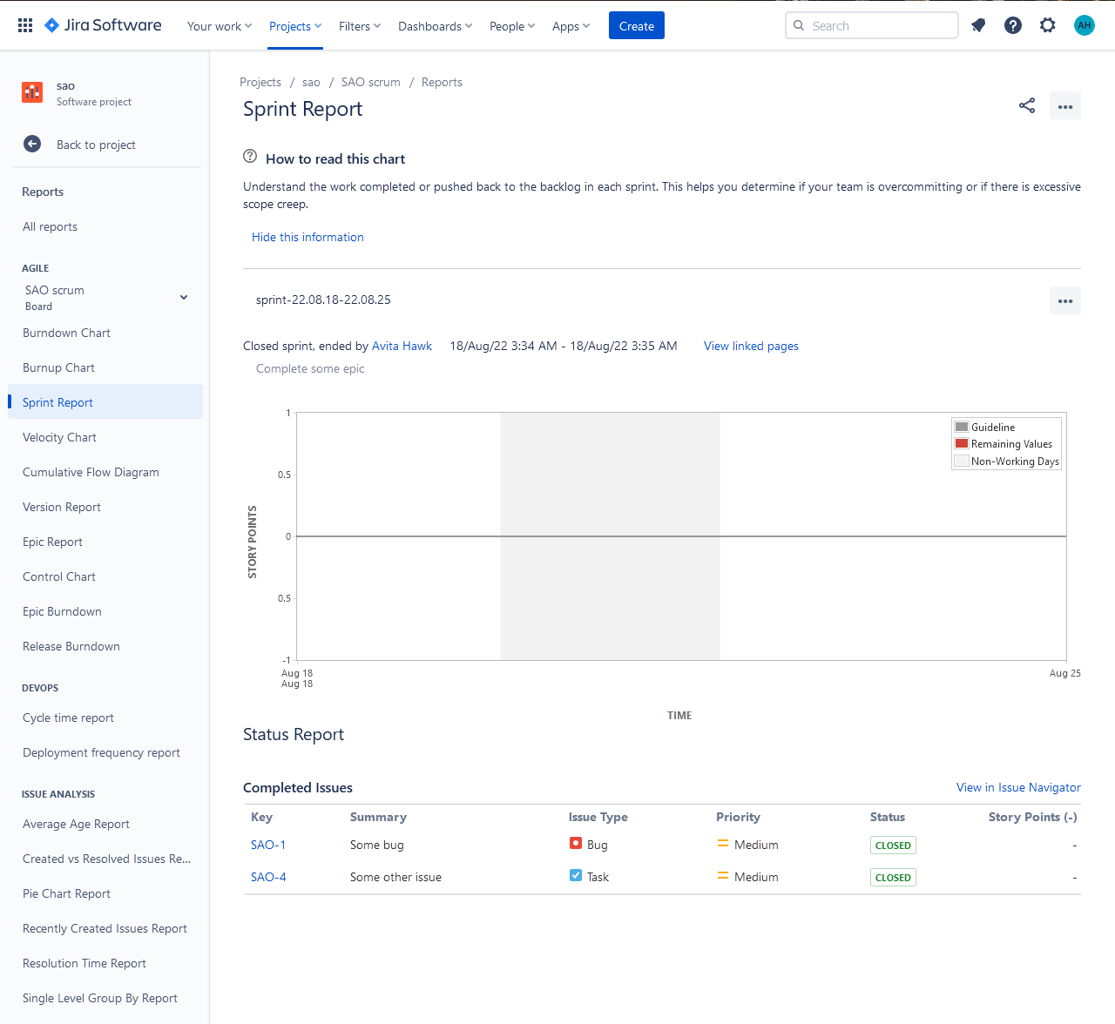Click the Bug issue type icon for SAO-1
Viewport: 1115px width, 1024px height.
(576, 843)
